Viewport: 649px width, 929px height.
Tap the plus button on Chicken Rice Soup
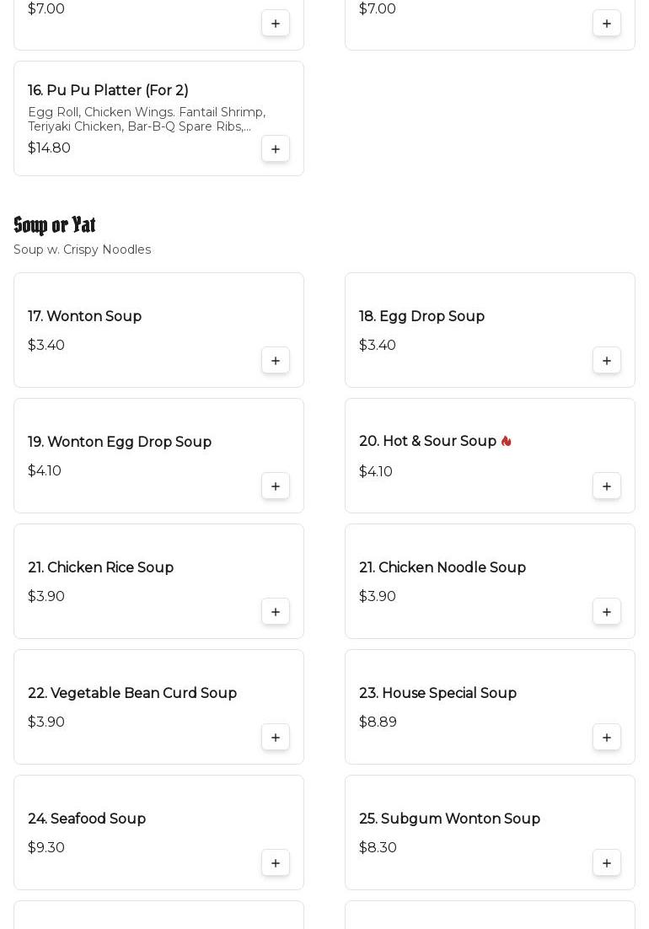coord(276,612)
